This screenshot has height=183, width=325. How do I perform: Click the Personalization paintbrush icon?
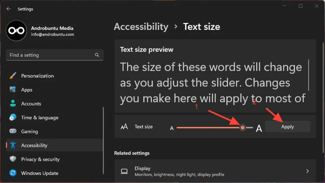pos(13,76)
